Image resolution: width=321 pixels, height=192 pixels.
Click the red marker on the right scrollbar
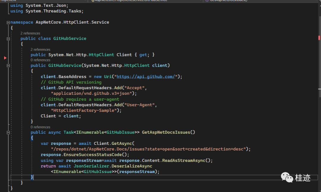click(x=319, y=38)
